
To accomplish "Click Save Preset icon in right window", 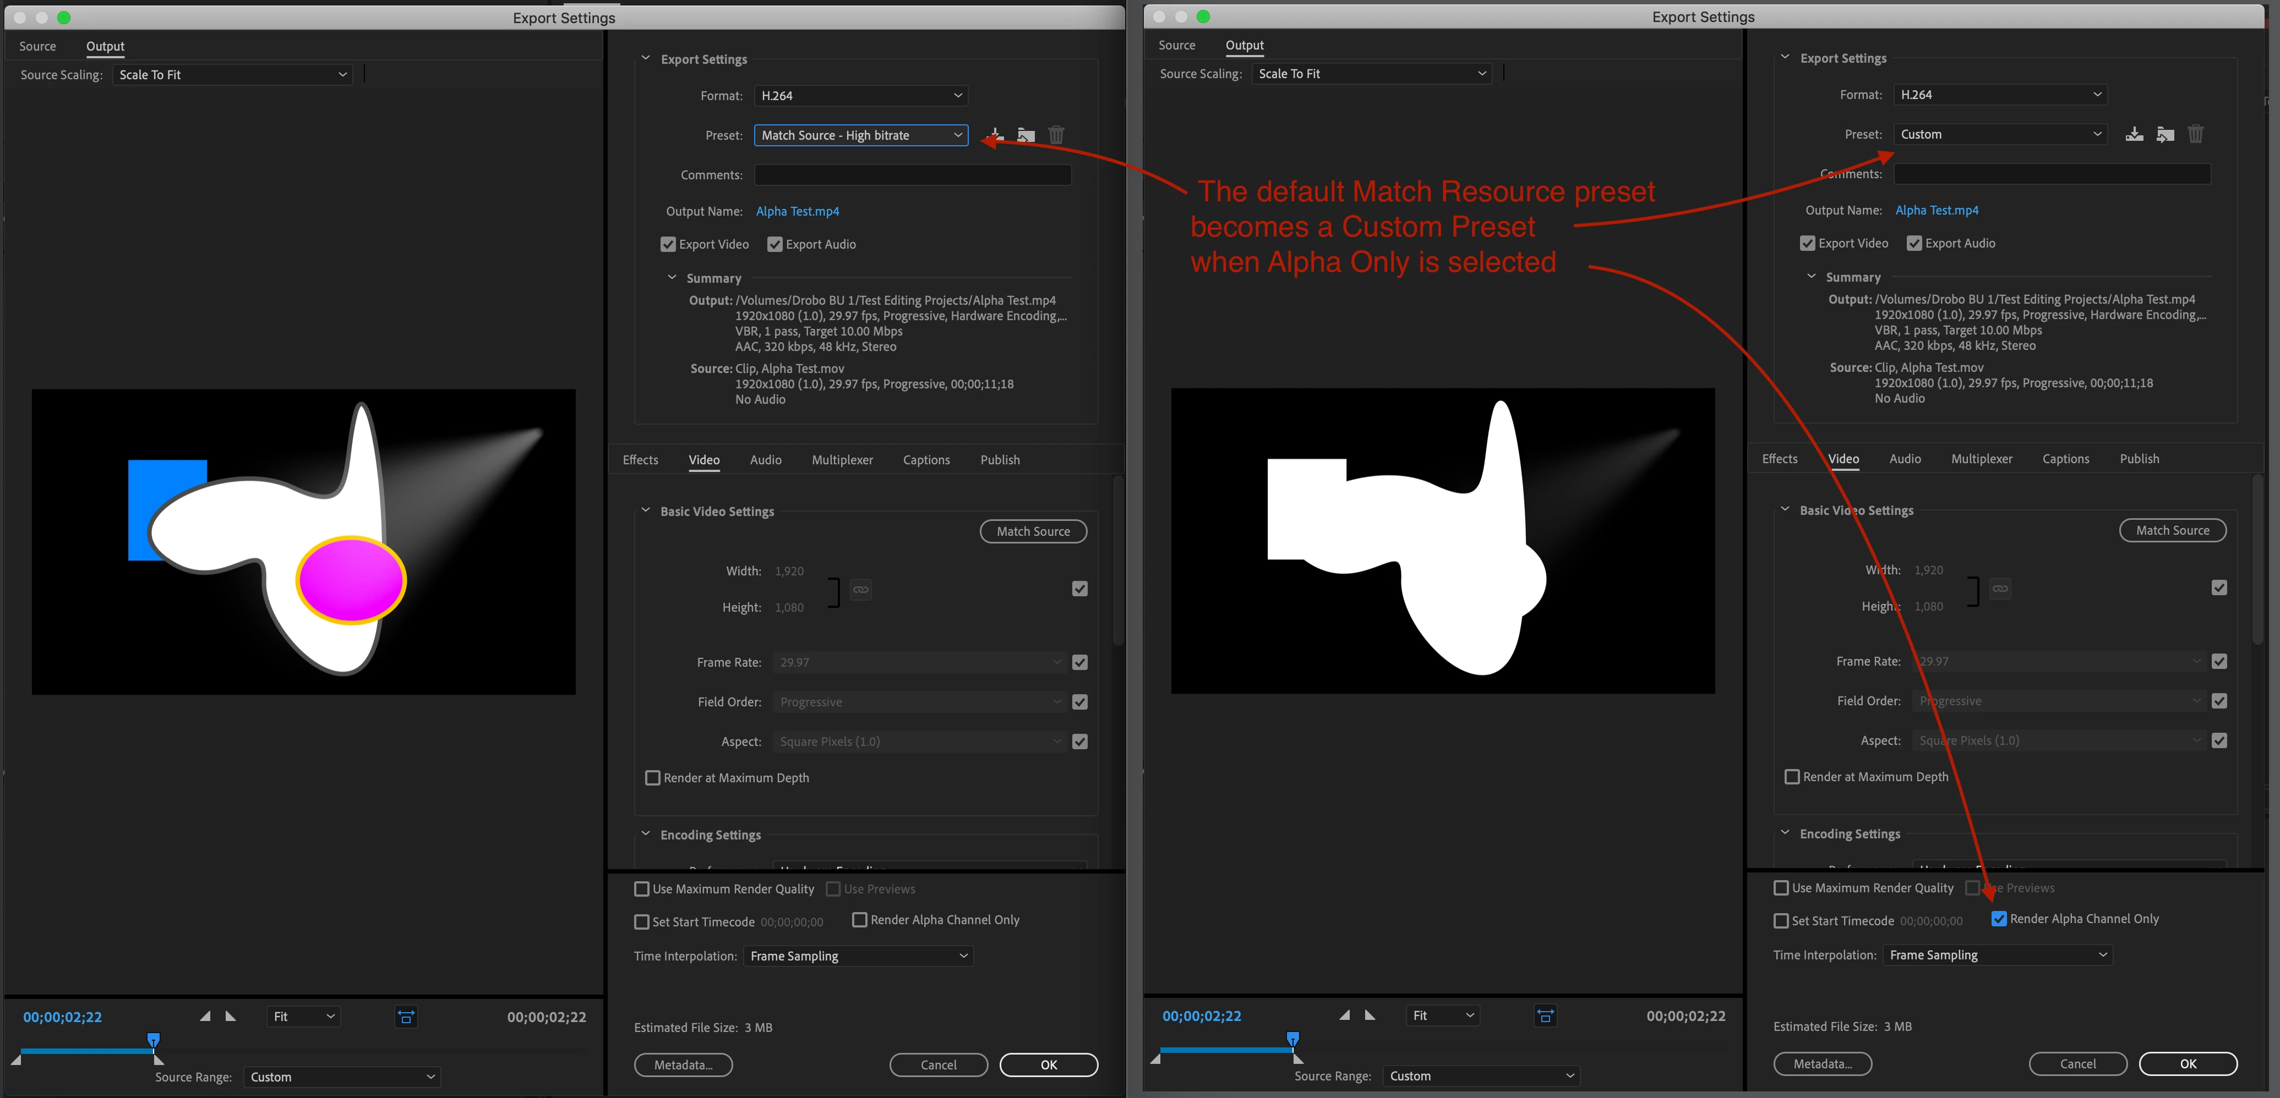I will click(2134, 134).
